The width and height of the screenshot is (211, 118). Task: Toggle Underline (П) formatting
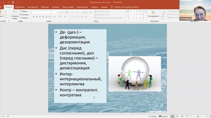[40, 17]
